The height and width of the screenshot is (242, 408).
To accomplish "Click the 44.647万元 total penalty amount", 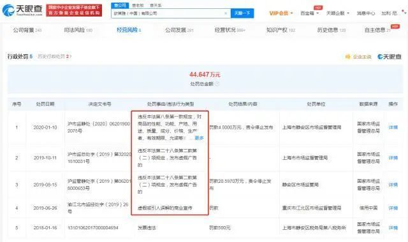I will pos(205,75).
